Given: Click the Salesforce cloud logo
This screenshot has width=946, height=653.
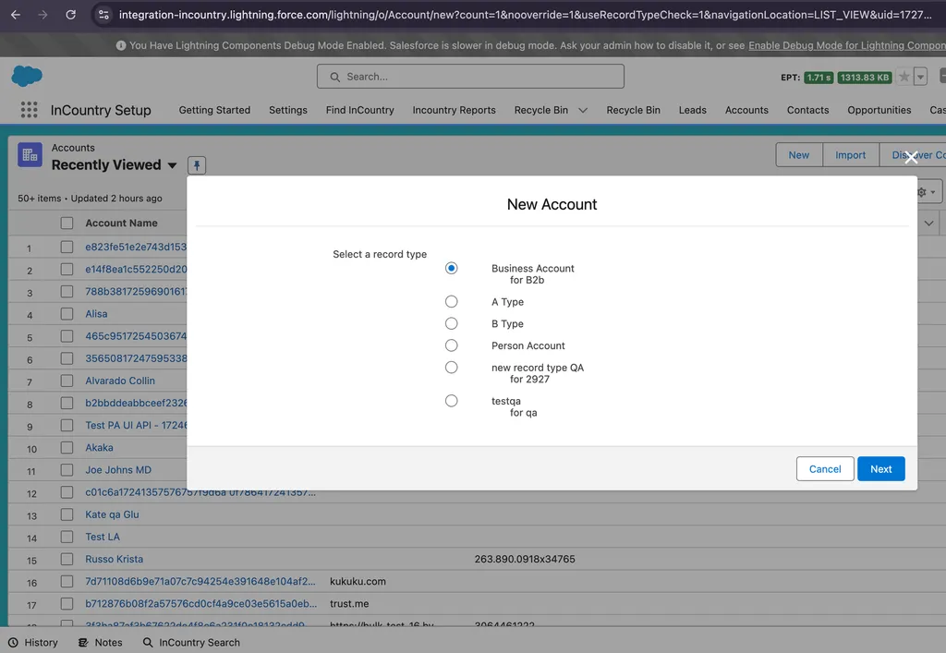Looking at the screenshot, I should (27, 76).
